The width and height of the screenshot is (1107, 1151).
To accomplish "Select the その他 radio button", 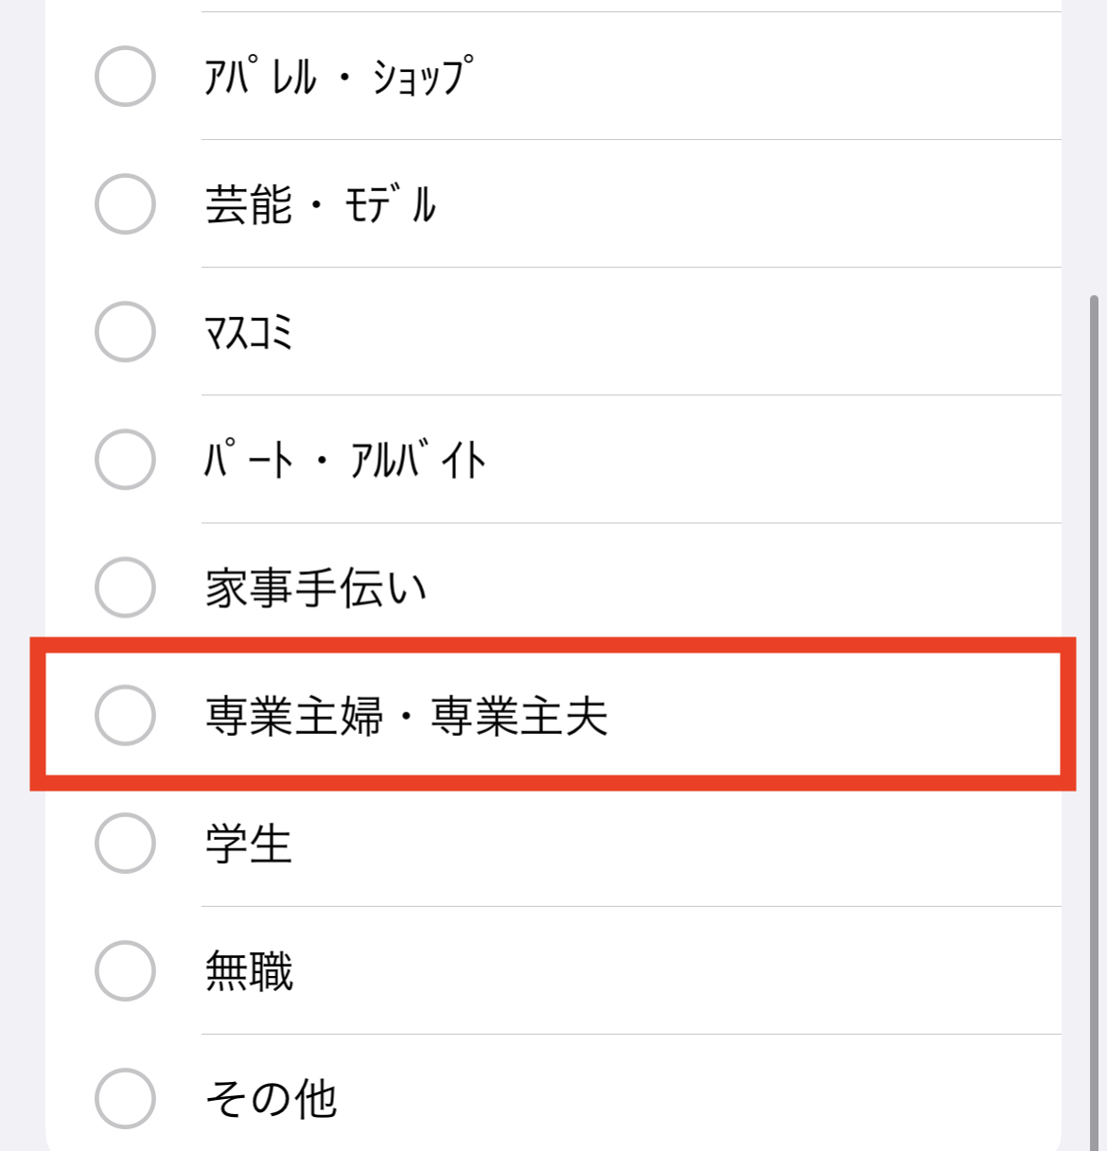I will coord(125,1098).
